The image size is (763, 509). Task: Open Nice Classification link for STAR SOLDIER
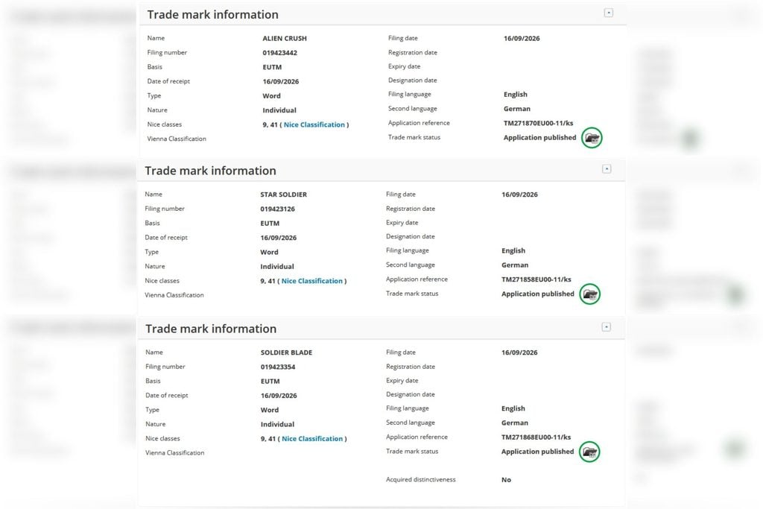(x=312, y=281)
